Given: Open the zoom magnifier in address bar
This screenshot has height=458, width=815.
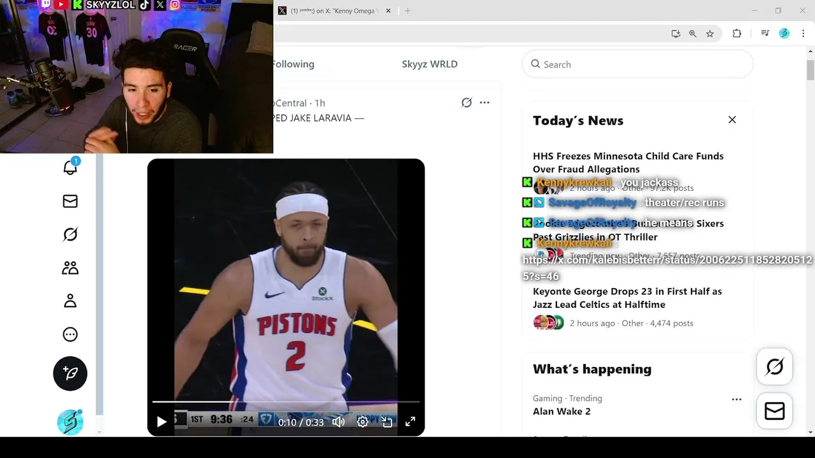Looking at the screenshot, I should pos(693,34).
